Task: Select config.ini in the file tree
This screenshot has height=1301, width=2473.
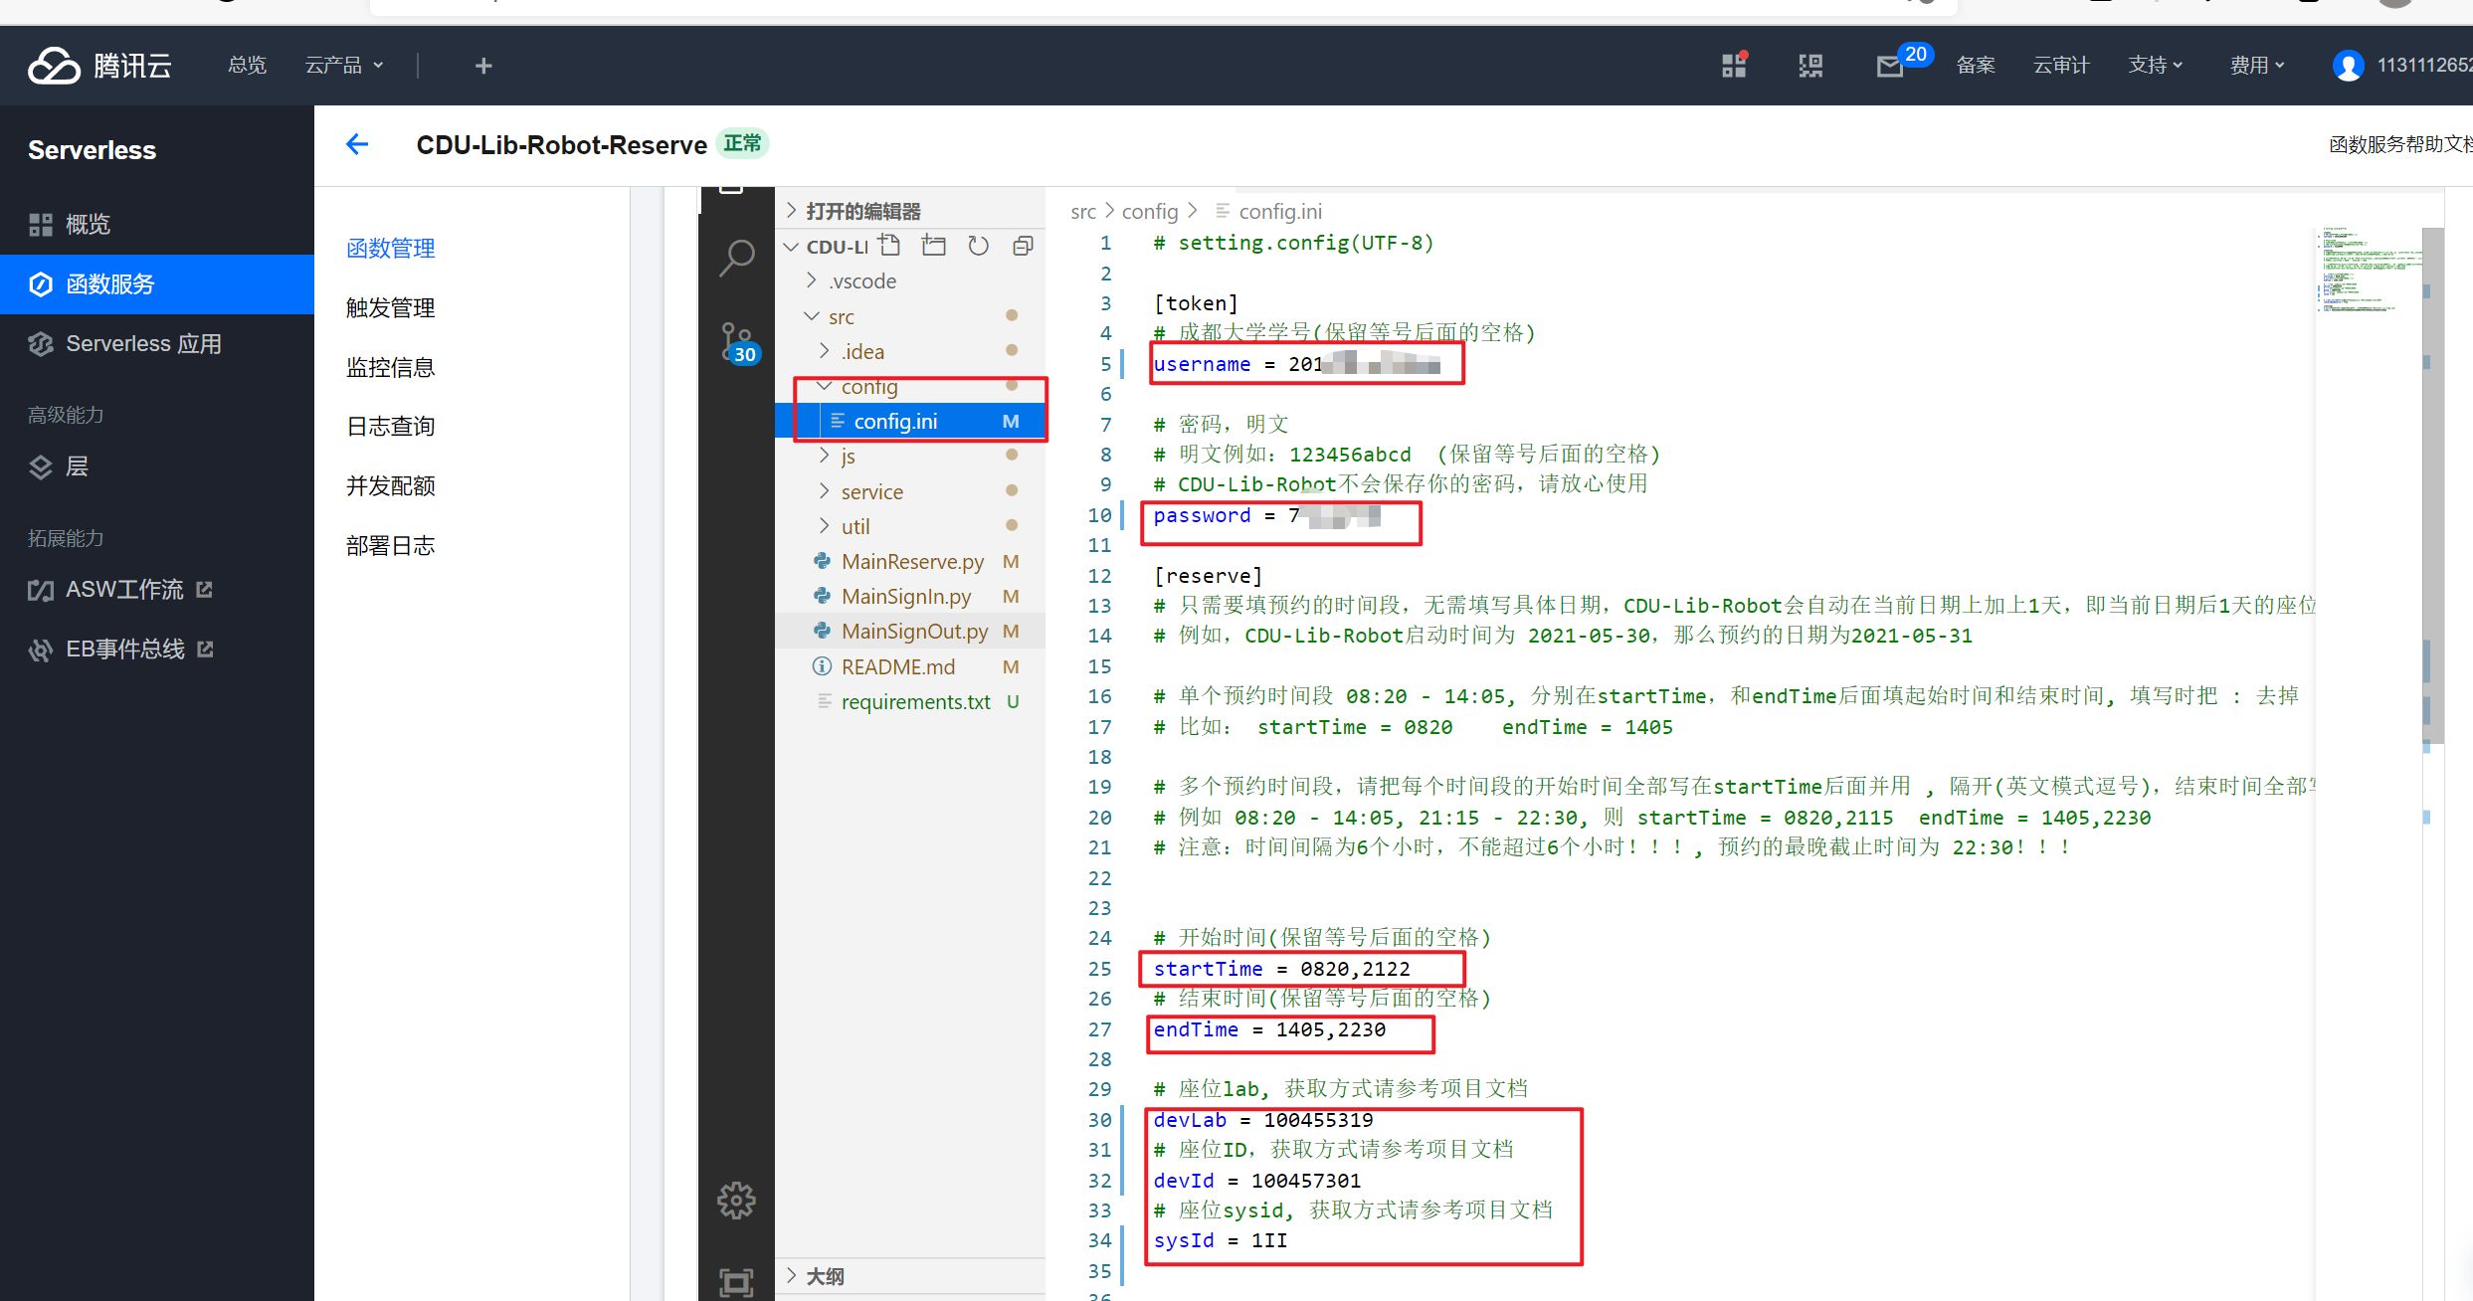Action: click(x=909, y=421)
